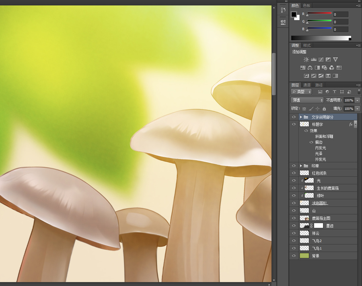Lock all with padlock icon

(x=324, y=109)
